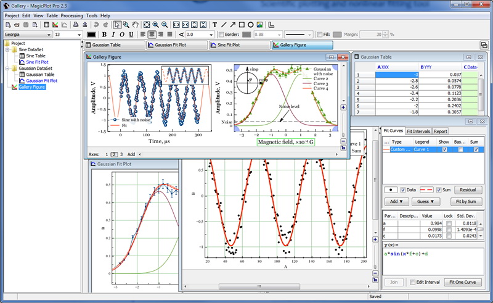Select Sine Fit Plot in project tree
This screenshot has width=493, height=303.
pyautogui.click(x=38, y=62)
